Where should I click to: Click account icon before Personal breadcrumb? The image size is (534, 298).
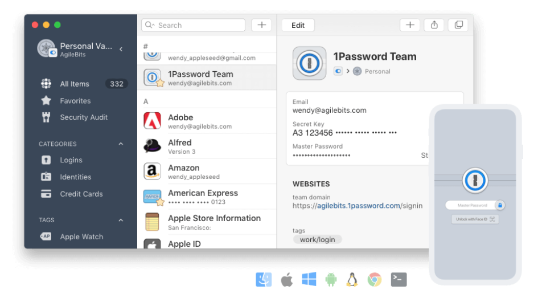(338, 71)
